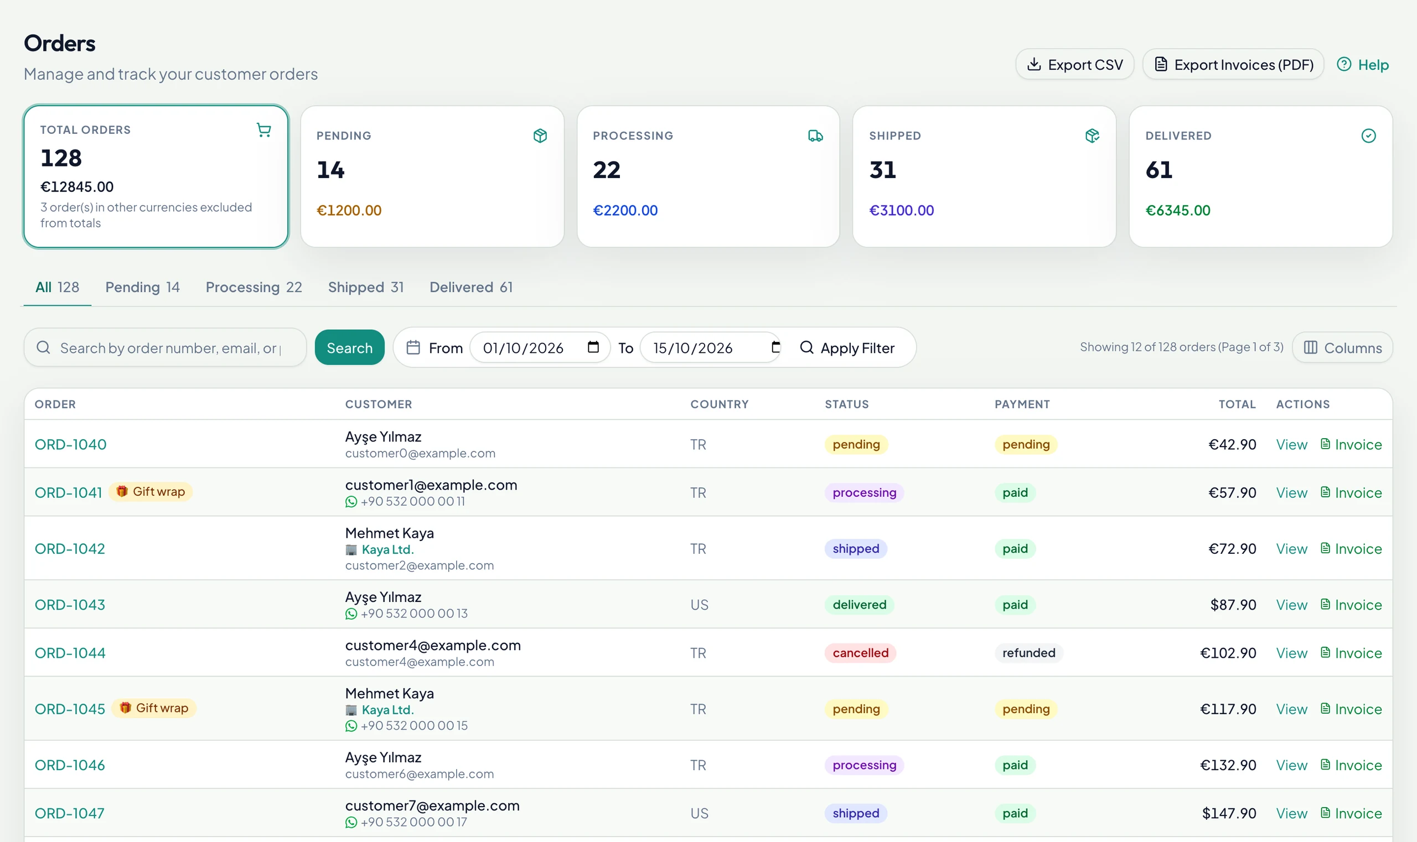The image size is (1417, 842).
Task: Click the To date field 15/10/2026
Action: [x=710, y=347]
